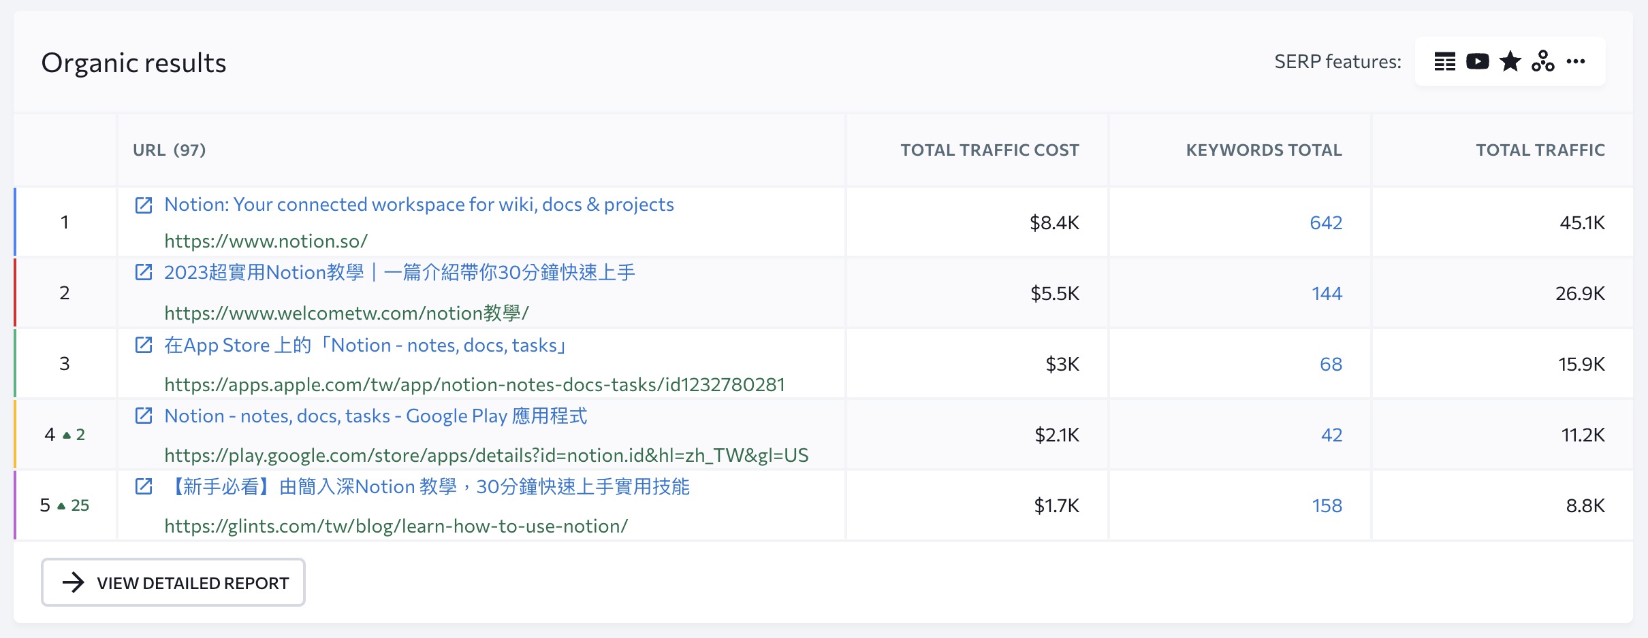Click the video SERP feature icon
The height and width of the screenshot is (638, 1648).
point(1477,62)
